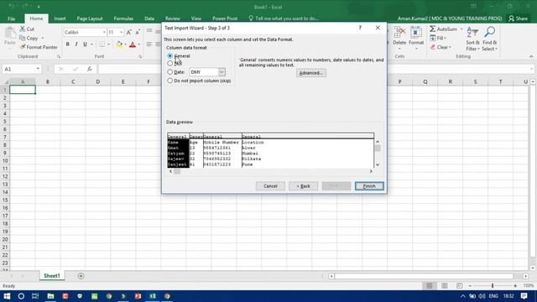Select the Text column data format
Screen dimensions: 537x302
tap(169, 64)
